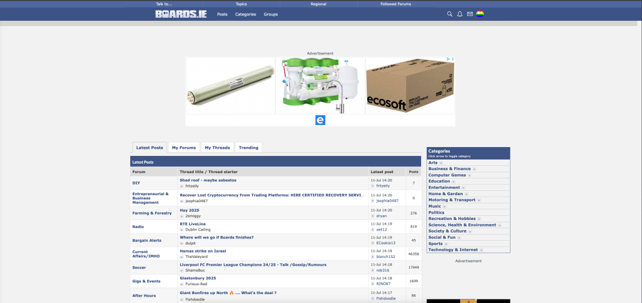Open dropdown arrow beside latest poster dryan

pos(373,216)
